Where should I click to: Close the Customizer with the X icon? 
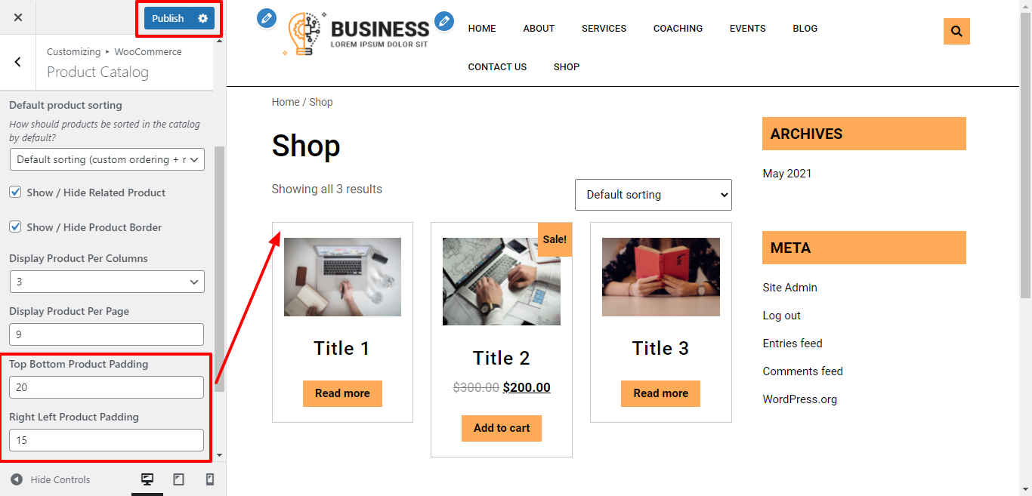[18, 17]
